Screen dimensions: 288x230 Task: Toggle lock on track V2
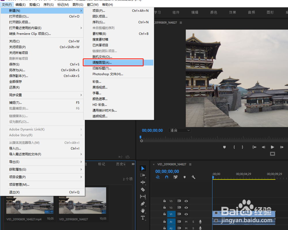[x=164, y=208]
